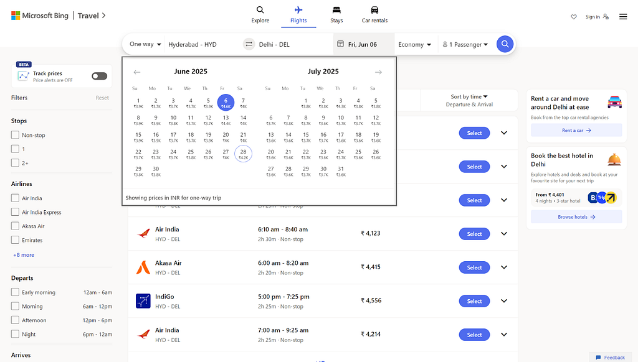
Task: Choose July 31 on the calendar
Action: click(341, 170)
